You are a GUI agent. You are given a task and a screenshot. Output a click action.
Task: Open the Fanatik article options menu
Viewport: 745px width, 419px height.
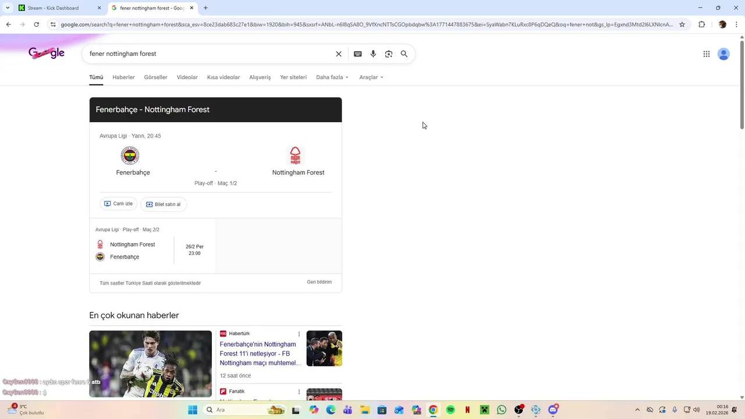click(299, 392)
